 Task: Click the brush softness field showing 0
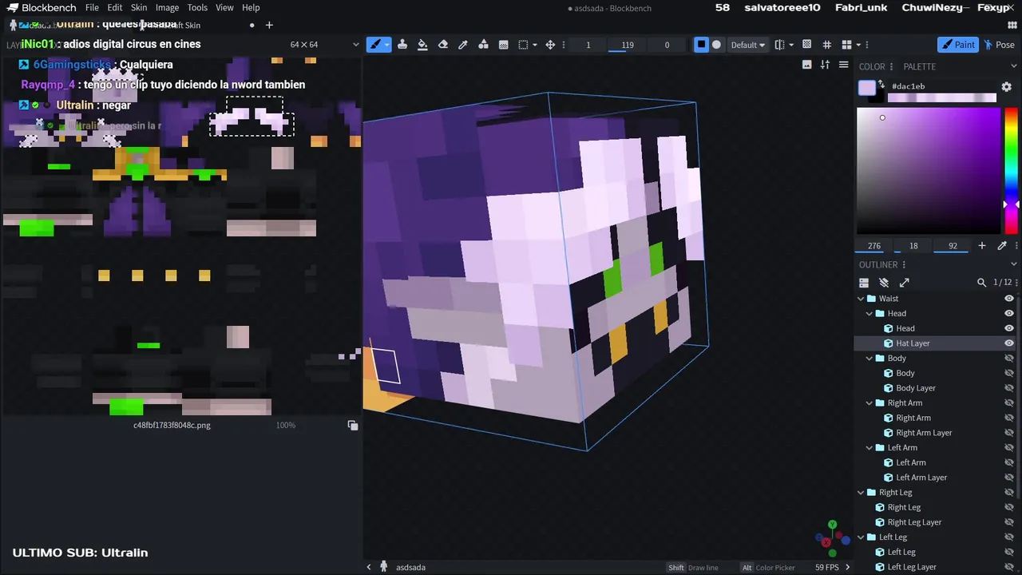pyautogui.click(x=667, y=45)
